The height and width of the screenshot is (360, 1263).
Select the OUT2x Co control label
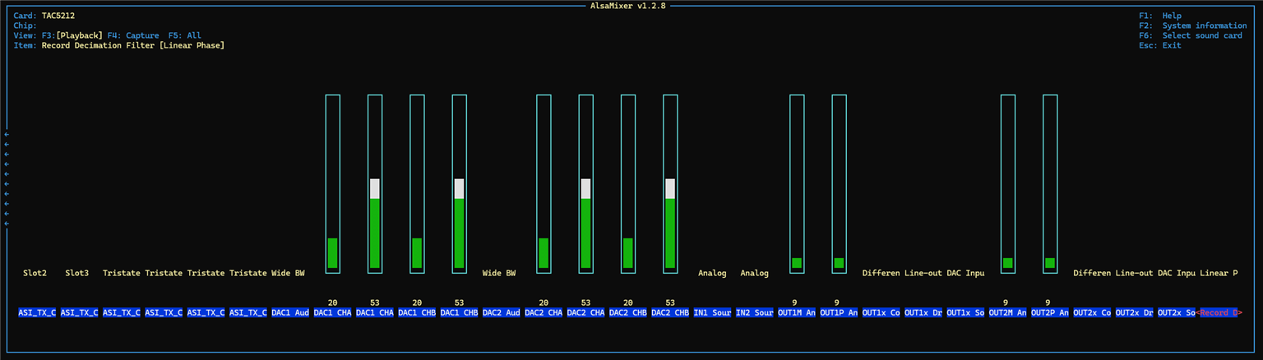pos(1092,312)
